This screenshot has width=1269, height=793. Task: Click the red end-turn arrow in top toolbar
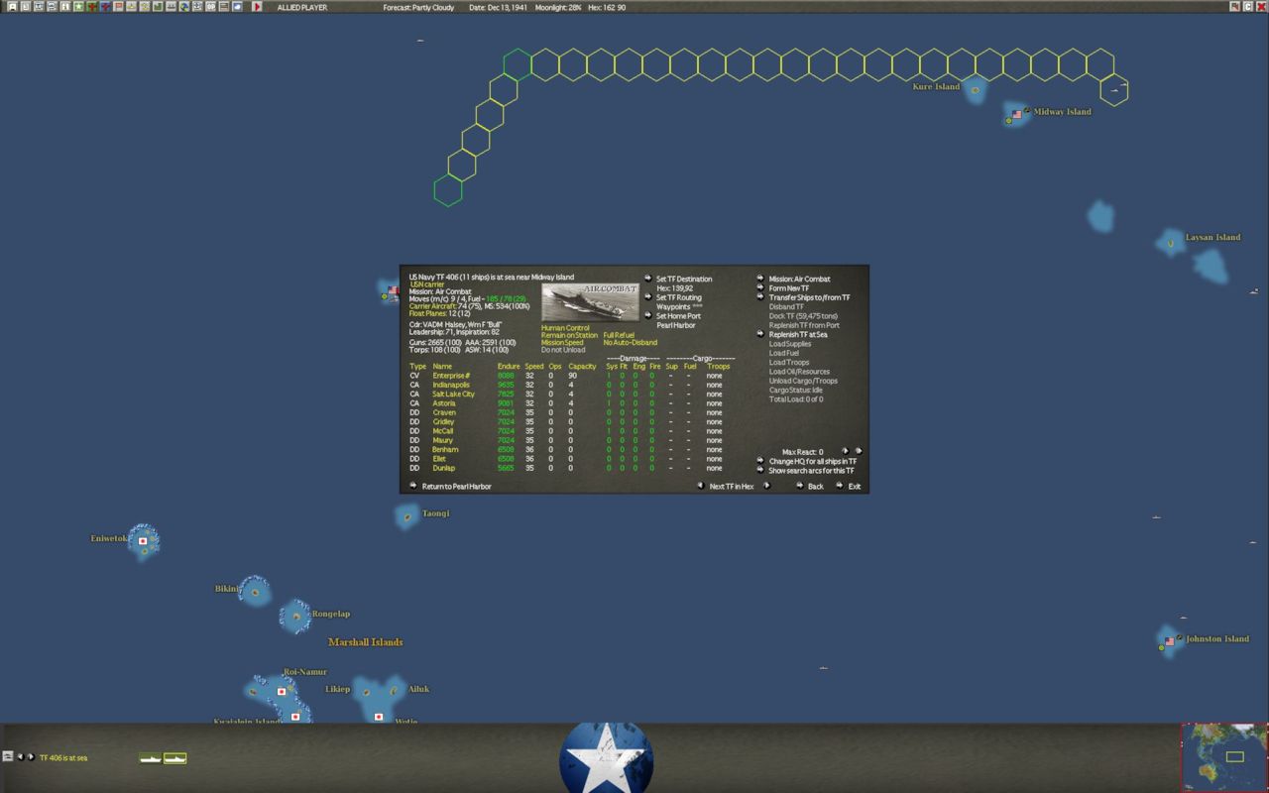(257, 7)
